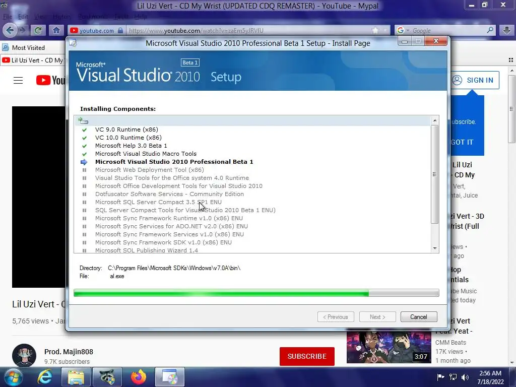Click the component list scrollbar thumb
The width and height of the screenshot is (516, 387).
coord(434,174)
